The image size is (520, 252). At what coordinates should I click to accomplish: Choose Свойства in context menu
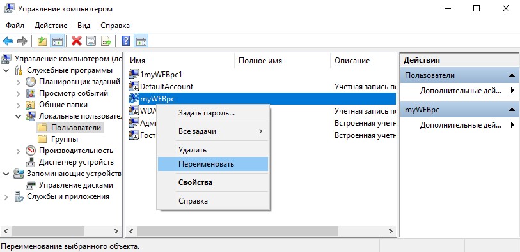(x=213, y=182)
